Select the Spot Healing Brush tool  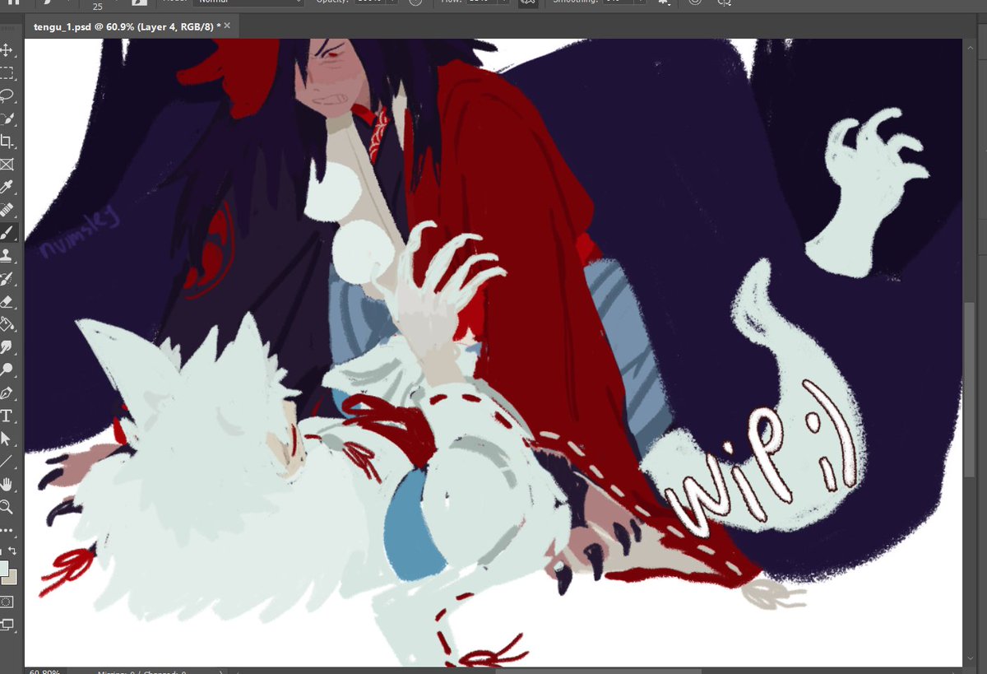[x=7, y=210]
